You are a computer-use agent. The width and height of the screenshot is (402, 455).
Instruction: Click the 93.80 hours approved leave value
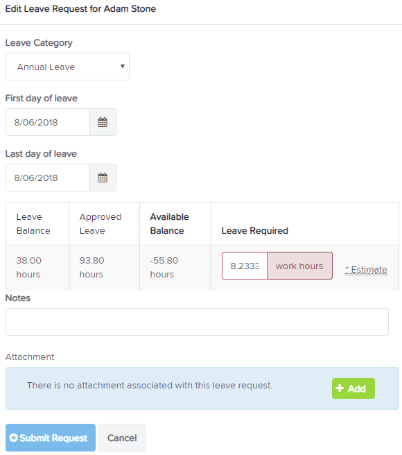(x=92, y=267)
